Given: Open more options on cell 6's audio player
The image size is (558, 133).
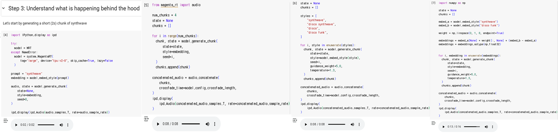Looking at the screenshot, I should click(359, 125).
